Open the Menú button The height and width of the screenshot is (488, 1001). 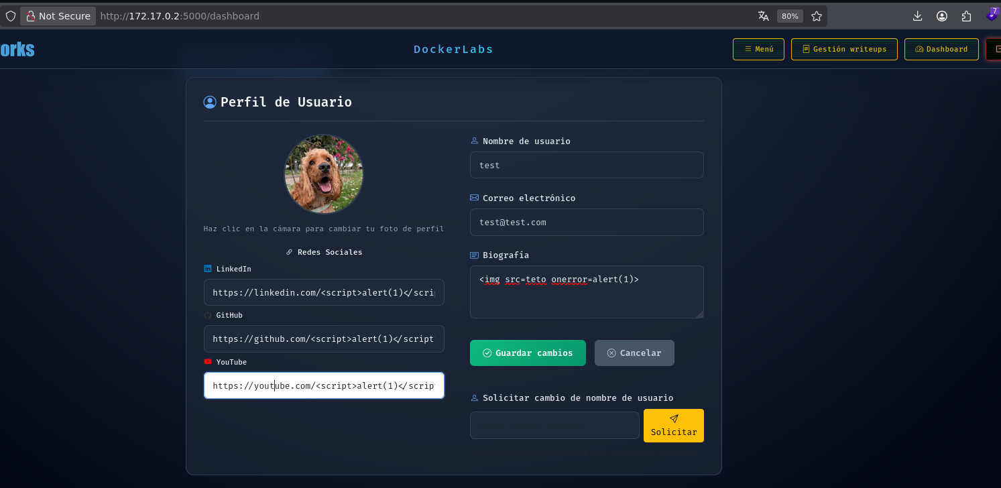point(759,49)
